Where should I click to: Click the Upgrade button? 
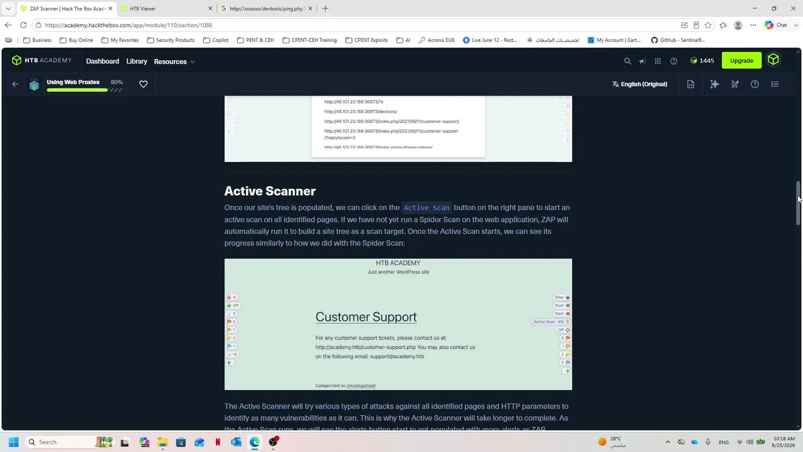742,60
